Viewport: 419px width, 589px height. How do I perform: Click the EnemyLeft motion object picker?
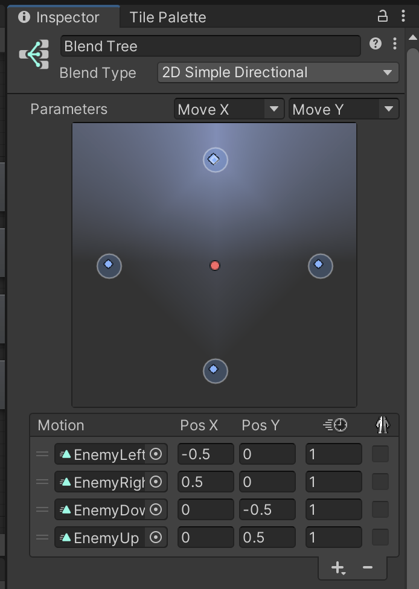tap(156, 454)
